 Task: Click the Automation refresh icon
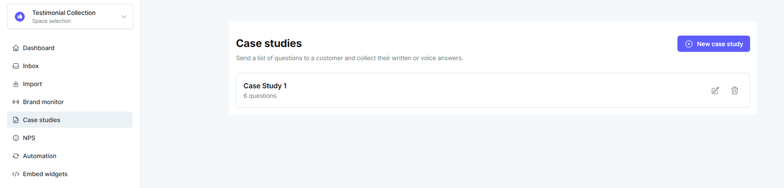coord(16,156)
